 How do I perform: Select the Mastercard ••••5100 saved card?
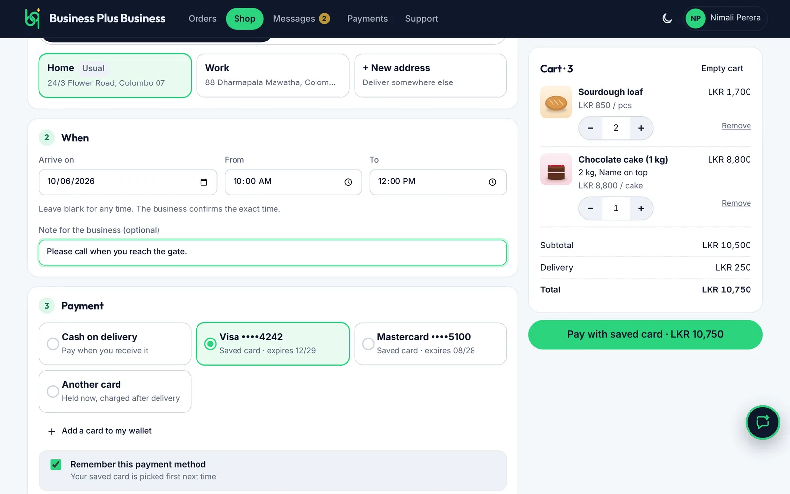click(431, 344)
